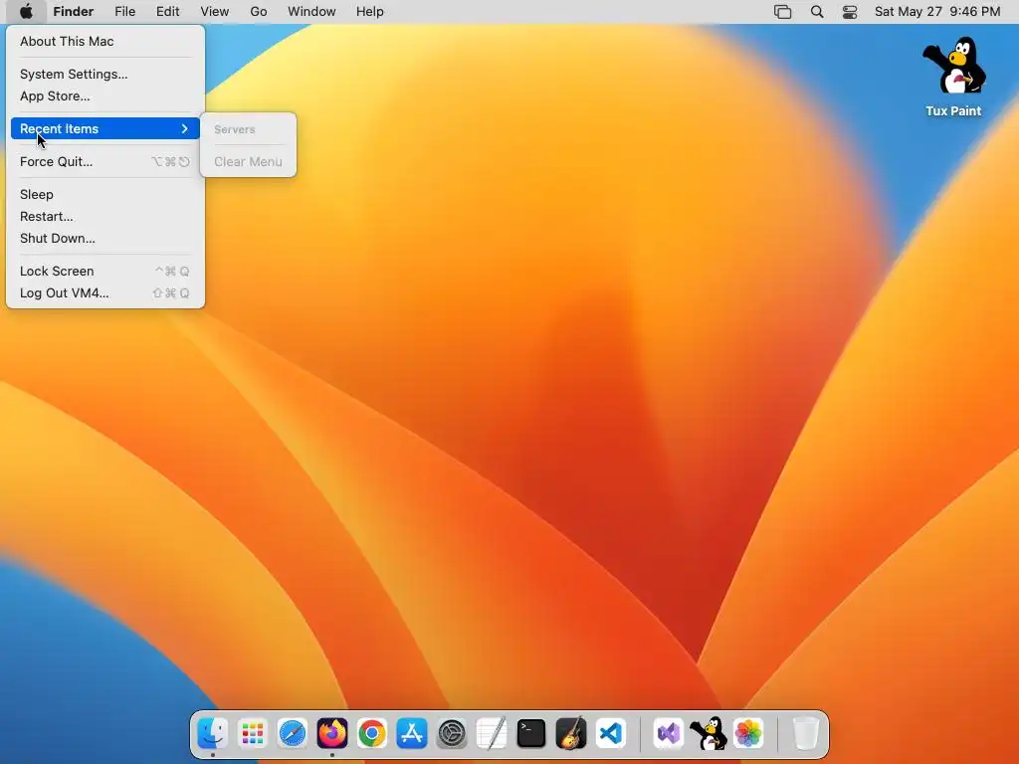Open the File menu
Image resolution: width=1019 pixels, height=764 pixels.
[124, 12]
